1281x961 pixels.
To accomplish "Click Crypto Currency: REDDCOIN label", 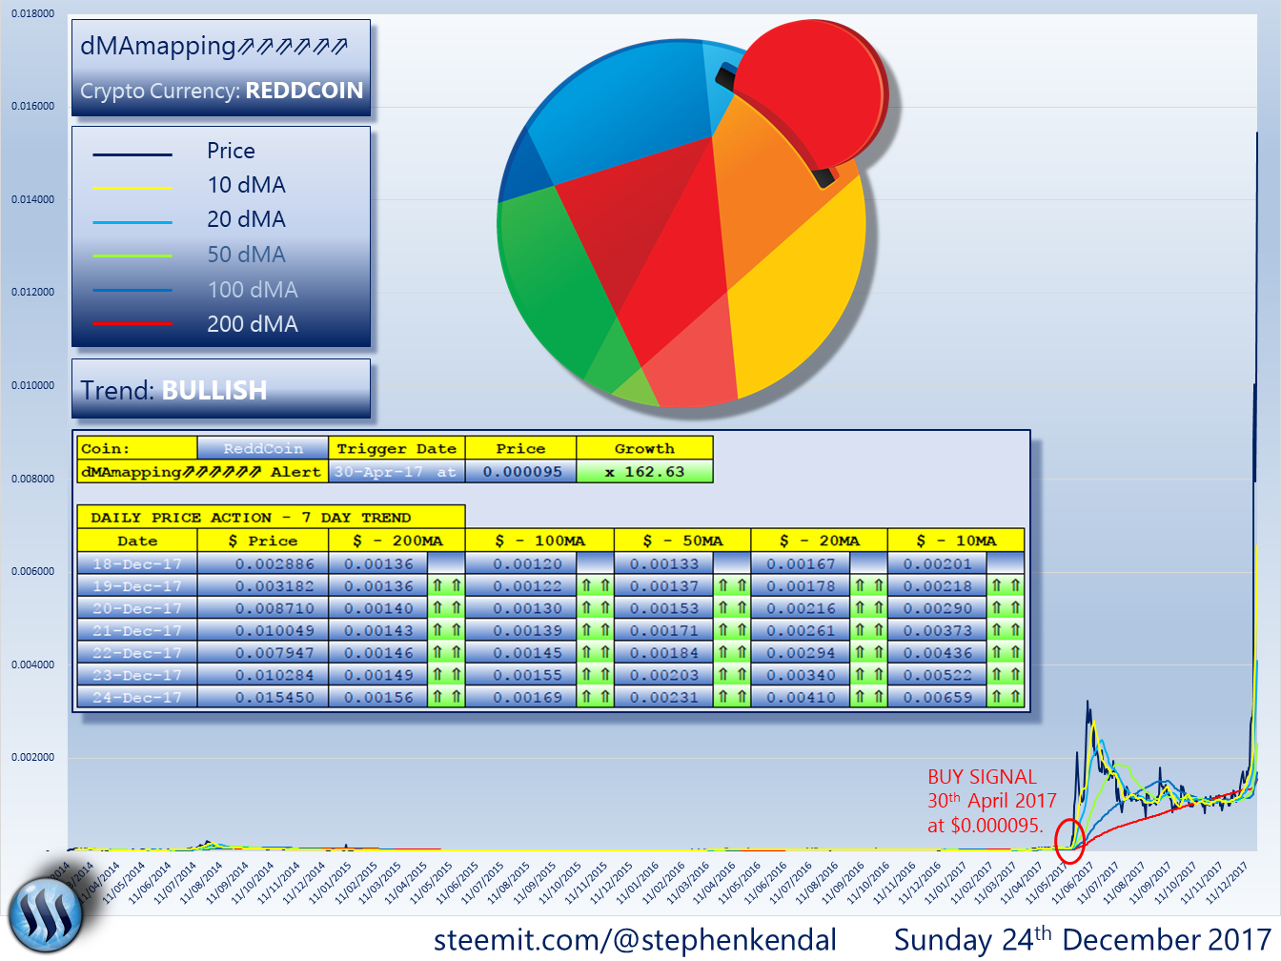I will pyautogui.click(x=221, y=91).
